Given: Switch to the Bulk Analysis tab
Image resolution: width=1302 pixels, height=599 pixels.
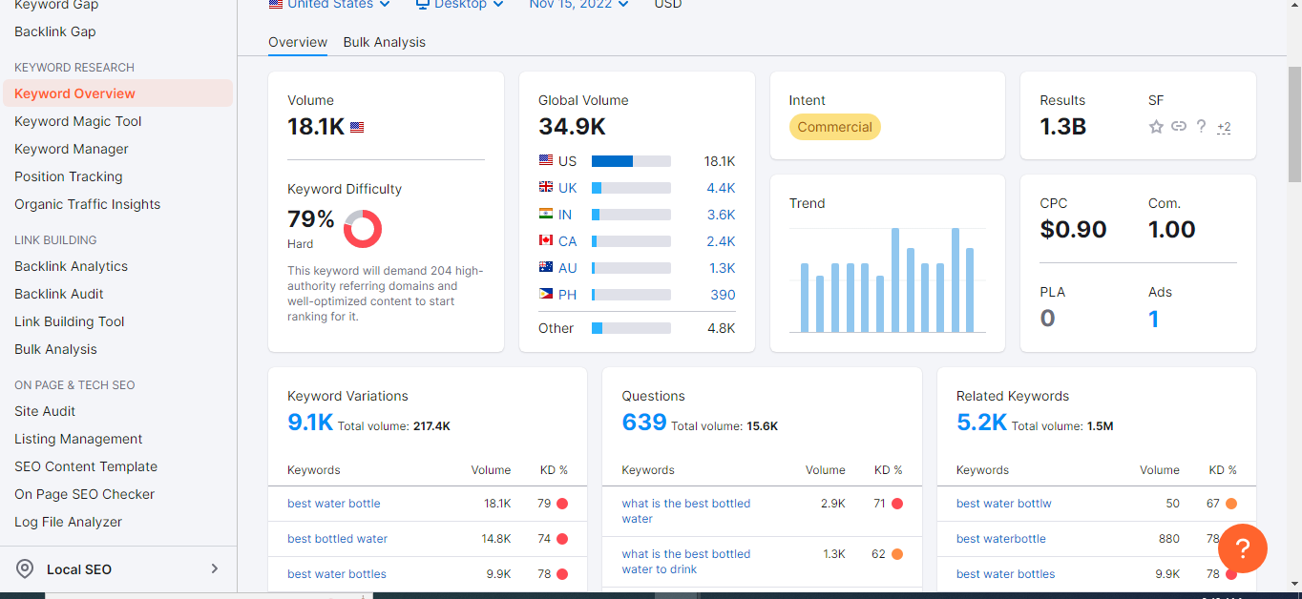Looking at the screenshot, I should (x=384, y=42).
